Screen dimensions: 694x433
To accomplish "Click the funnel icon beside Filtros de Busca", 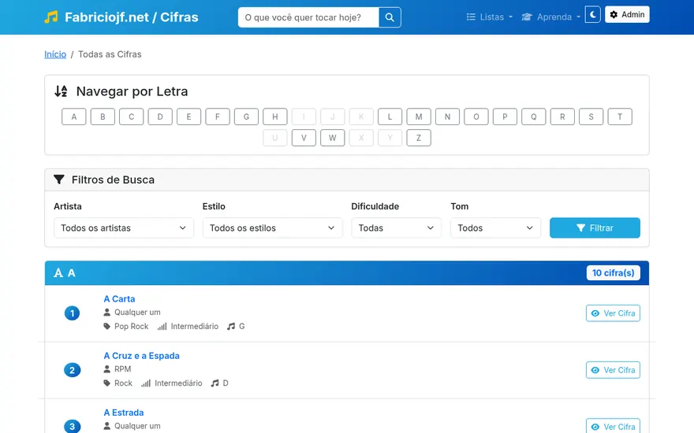I will click(x=59, y=179).
